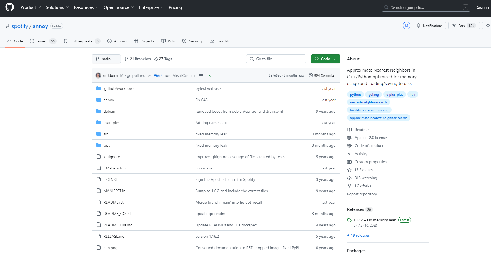491x253 pixels.
Task: Select the Code tab
Action: (x=15, y=41)
